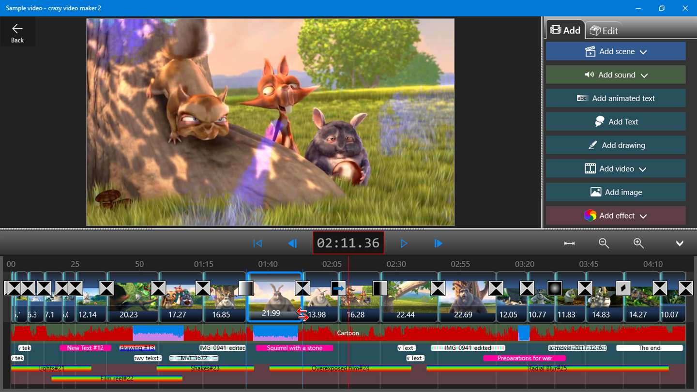Select the 'New Text #12' text clip
Image resolution: width=697 pixels, height=392 pixels.
click(85, 348)
